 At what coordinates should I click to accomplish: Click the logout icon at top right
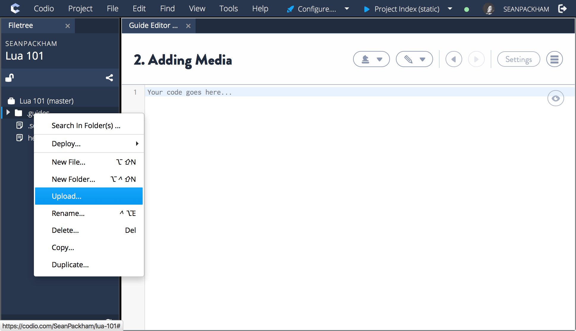point(563,9)
